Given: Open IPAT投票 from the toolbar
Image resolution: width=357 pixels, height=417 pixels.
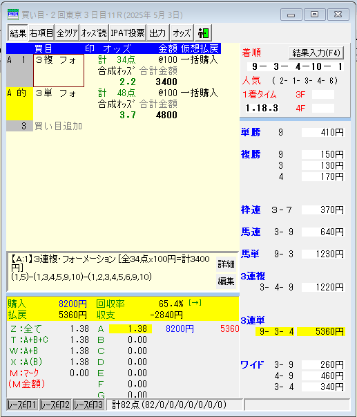Looking at the screenshot, I should [x=128, y=33].
